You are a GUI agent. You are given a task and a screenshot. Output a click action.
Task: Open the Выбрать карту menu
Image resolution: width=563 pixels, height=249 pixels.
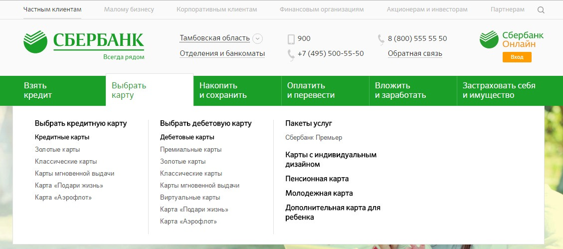pos(150,90)
